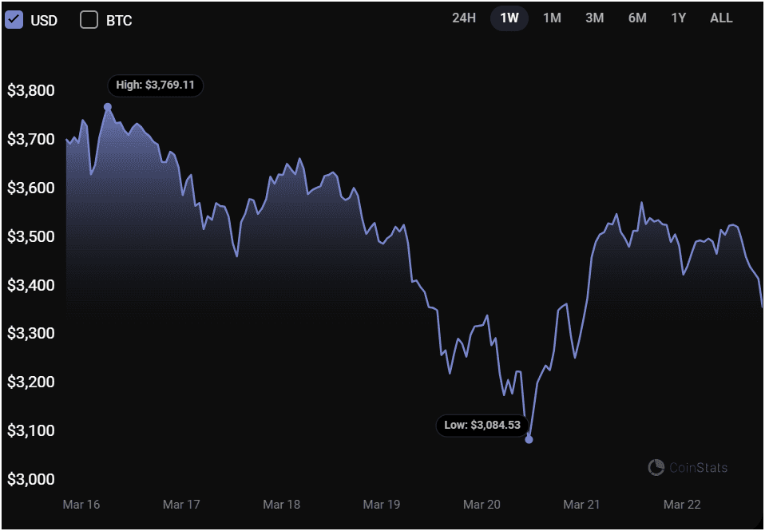Screen dimensions: 765x531
Task: View ALL time price history
Action: [x=721, y=18]
